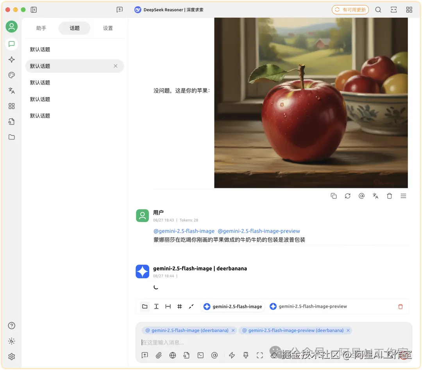Click the MCP terminal icon in input toolbar
This screenshot has width=422, height=370.
coord(200,356)
